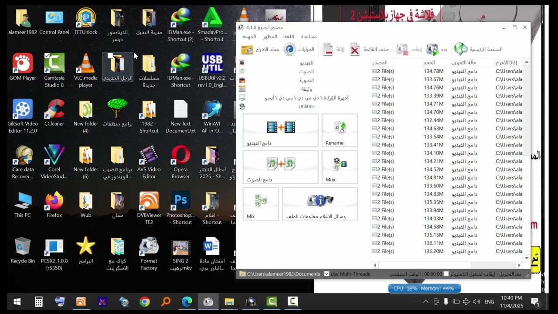558x314 pixels.
Task: Select the task row with size 133.67M
Action: click(447, 79)
